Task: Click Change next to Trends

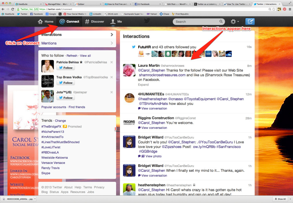Action: [x=60, y=121]
